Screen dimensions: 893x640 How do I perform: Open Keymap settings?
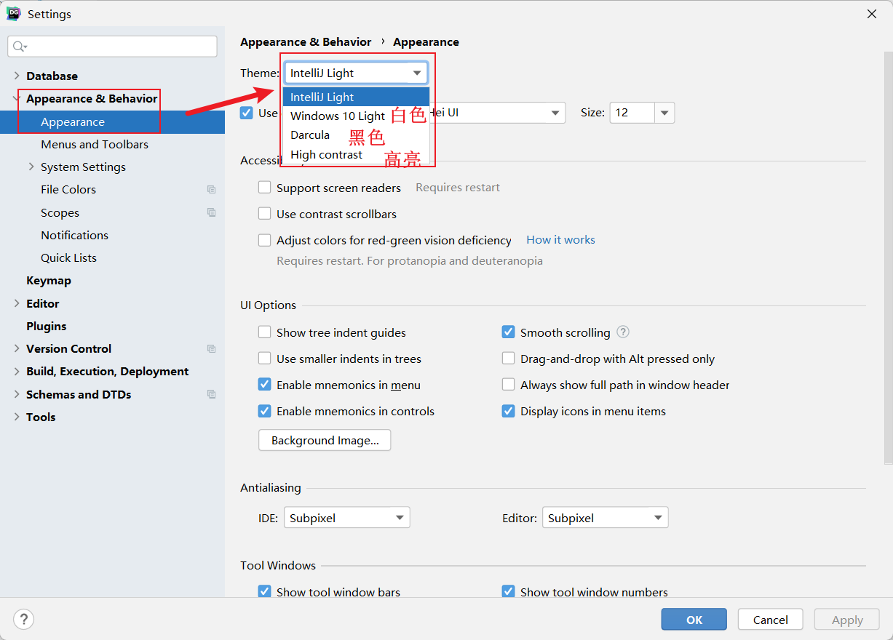49,280
